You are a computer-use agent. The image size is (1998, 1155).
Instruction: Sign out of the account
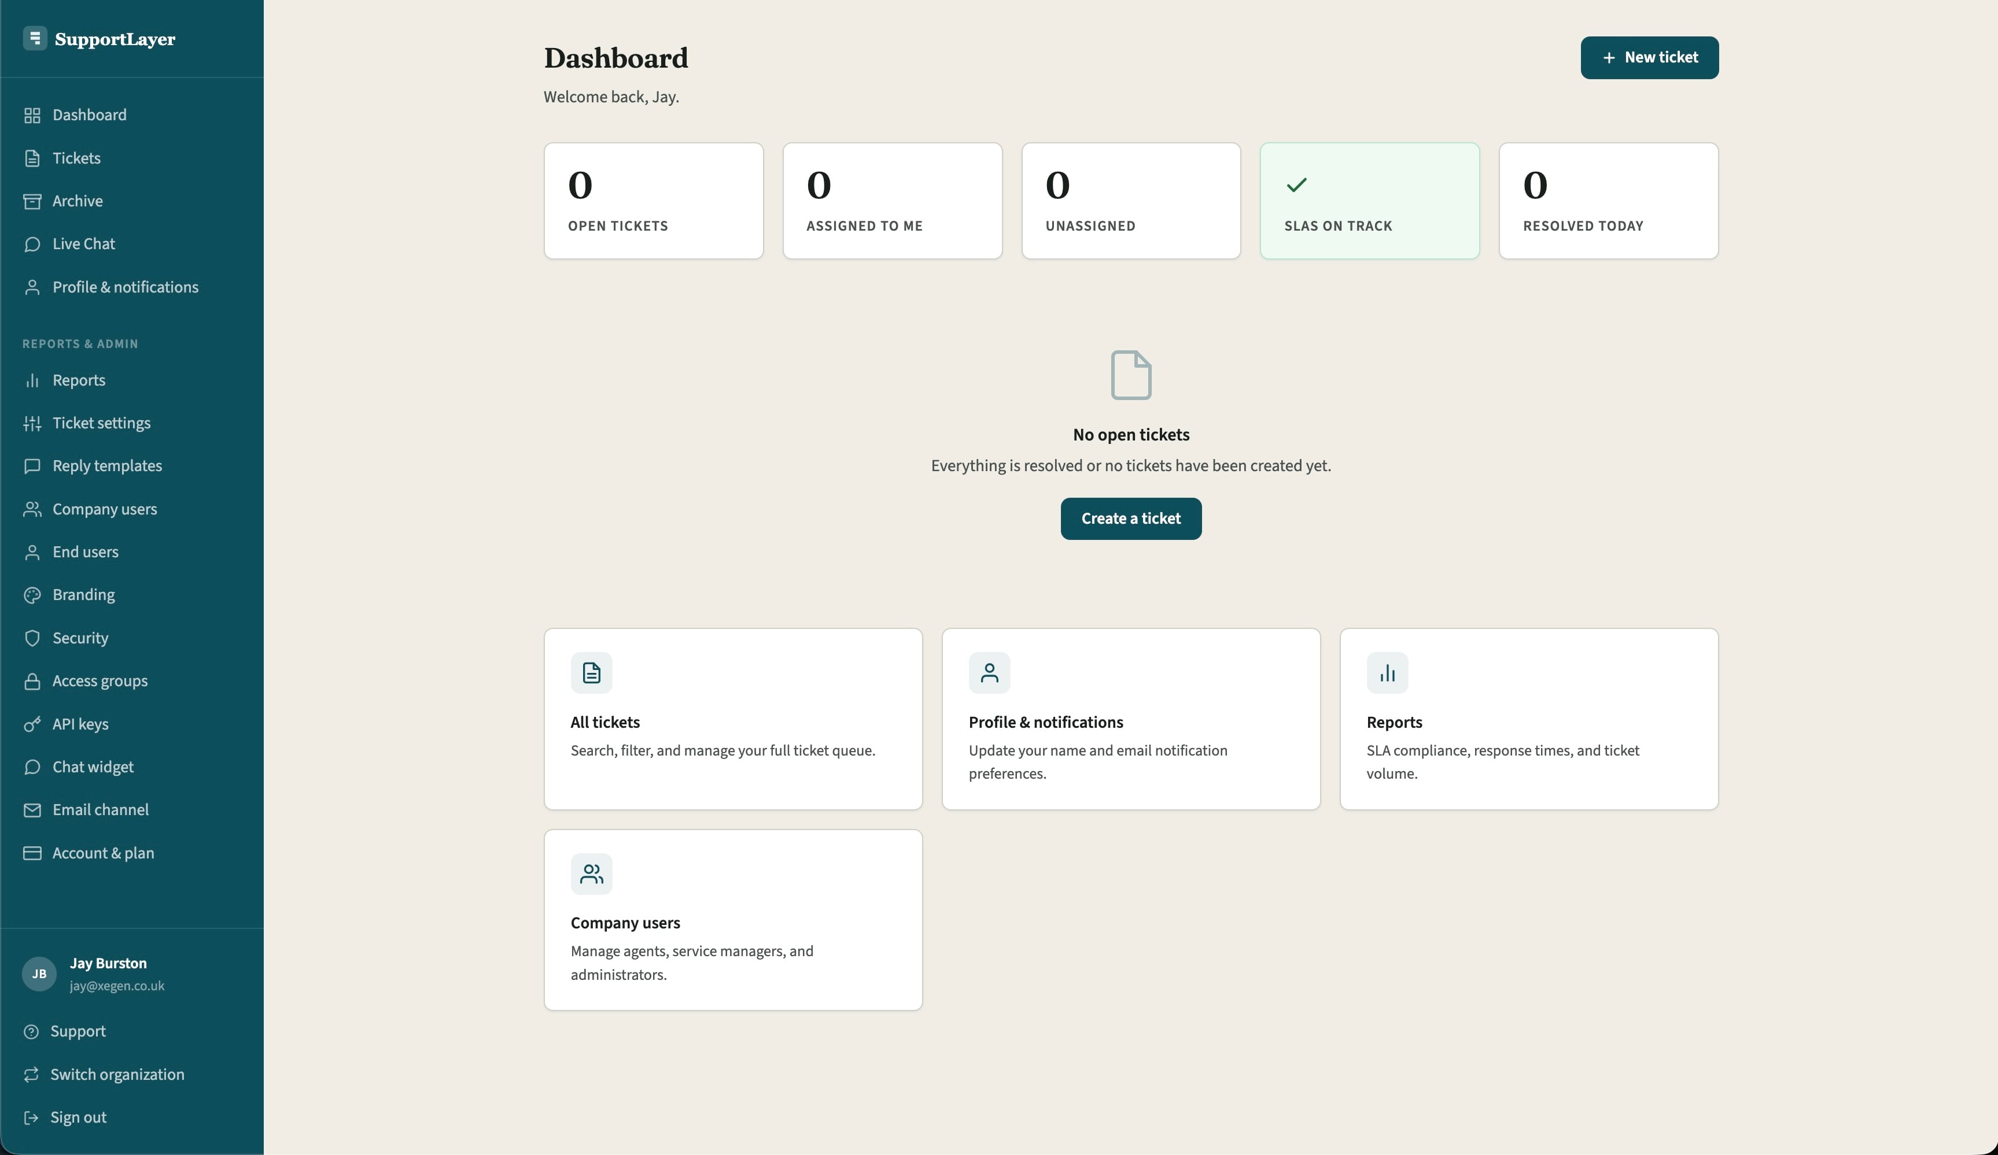[x=78, y=1117]
